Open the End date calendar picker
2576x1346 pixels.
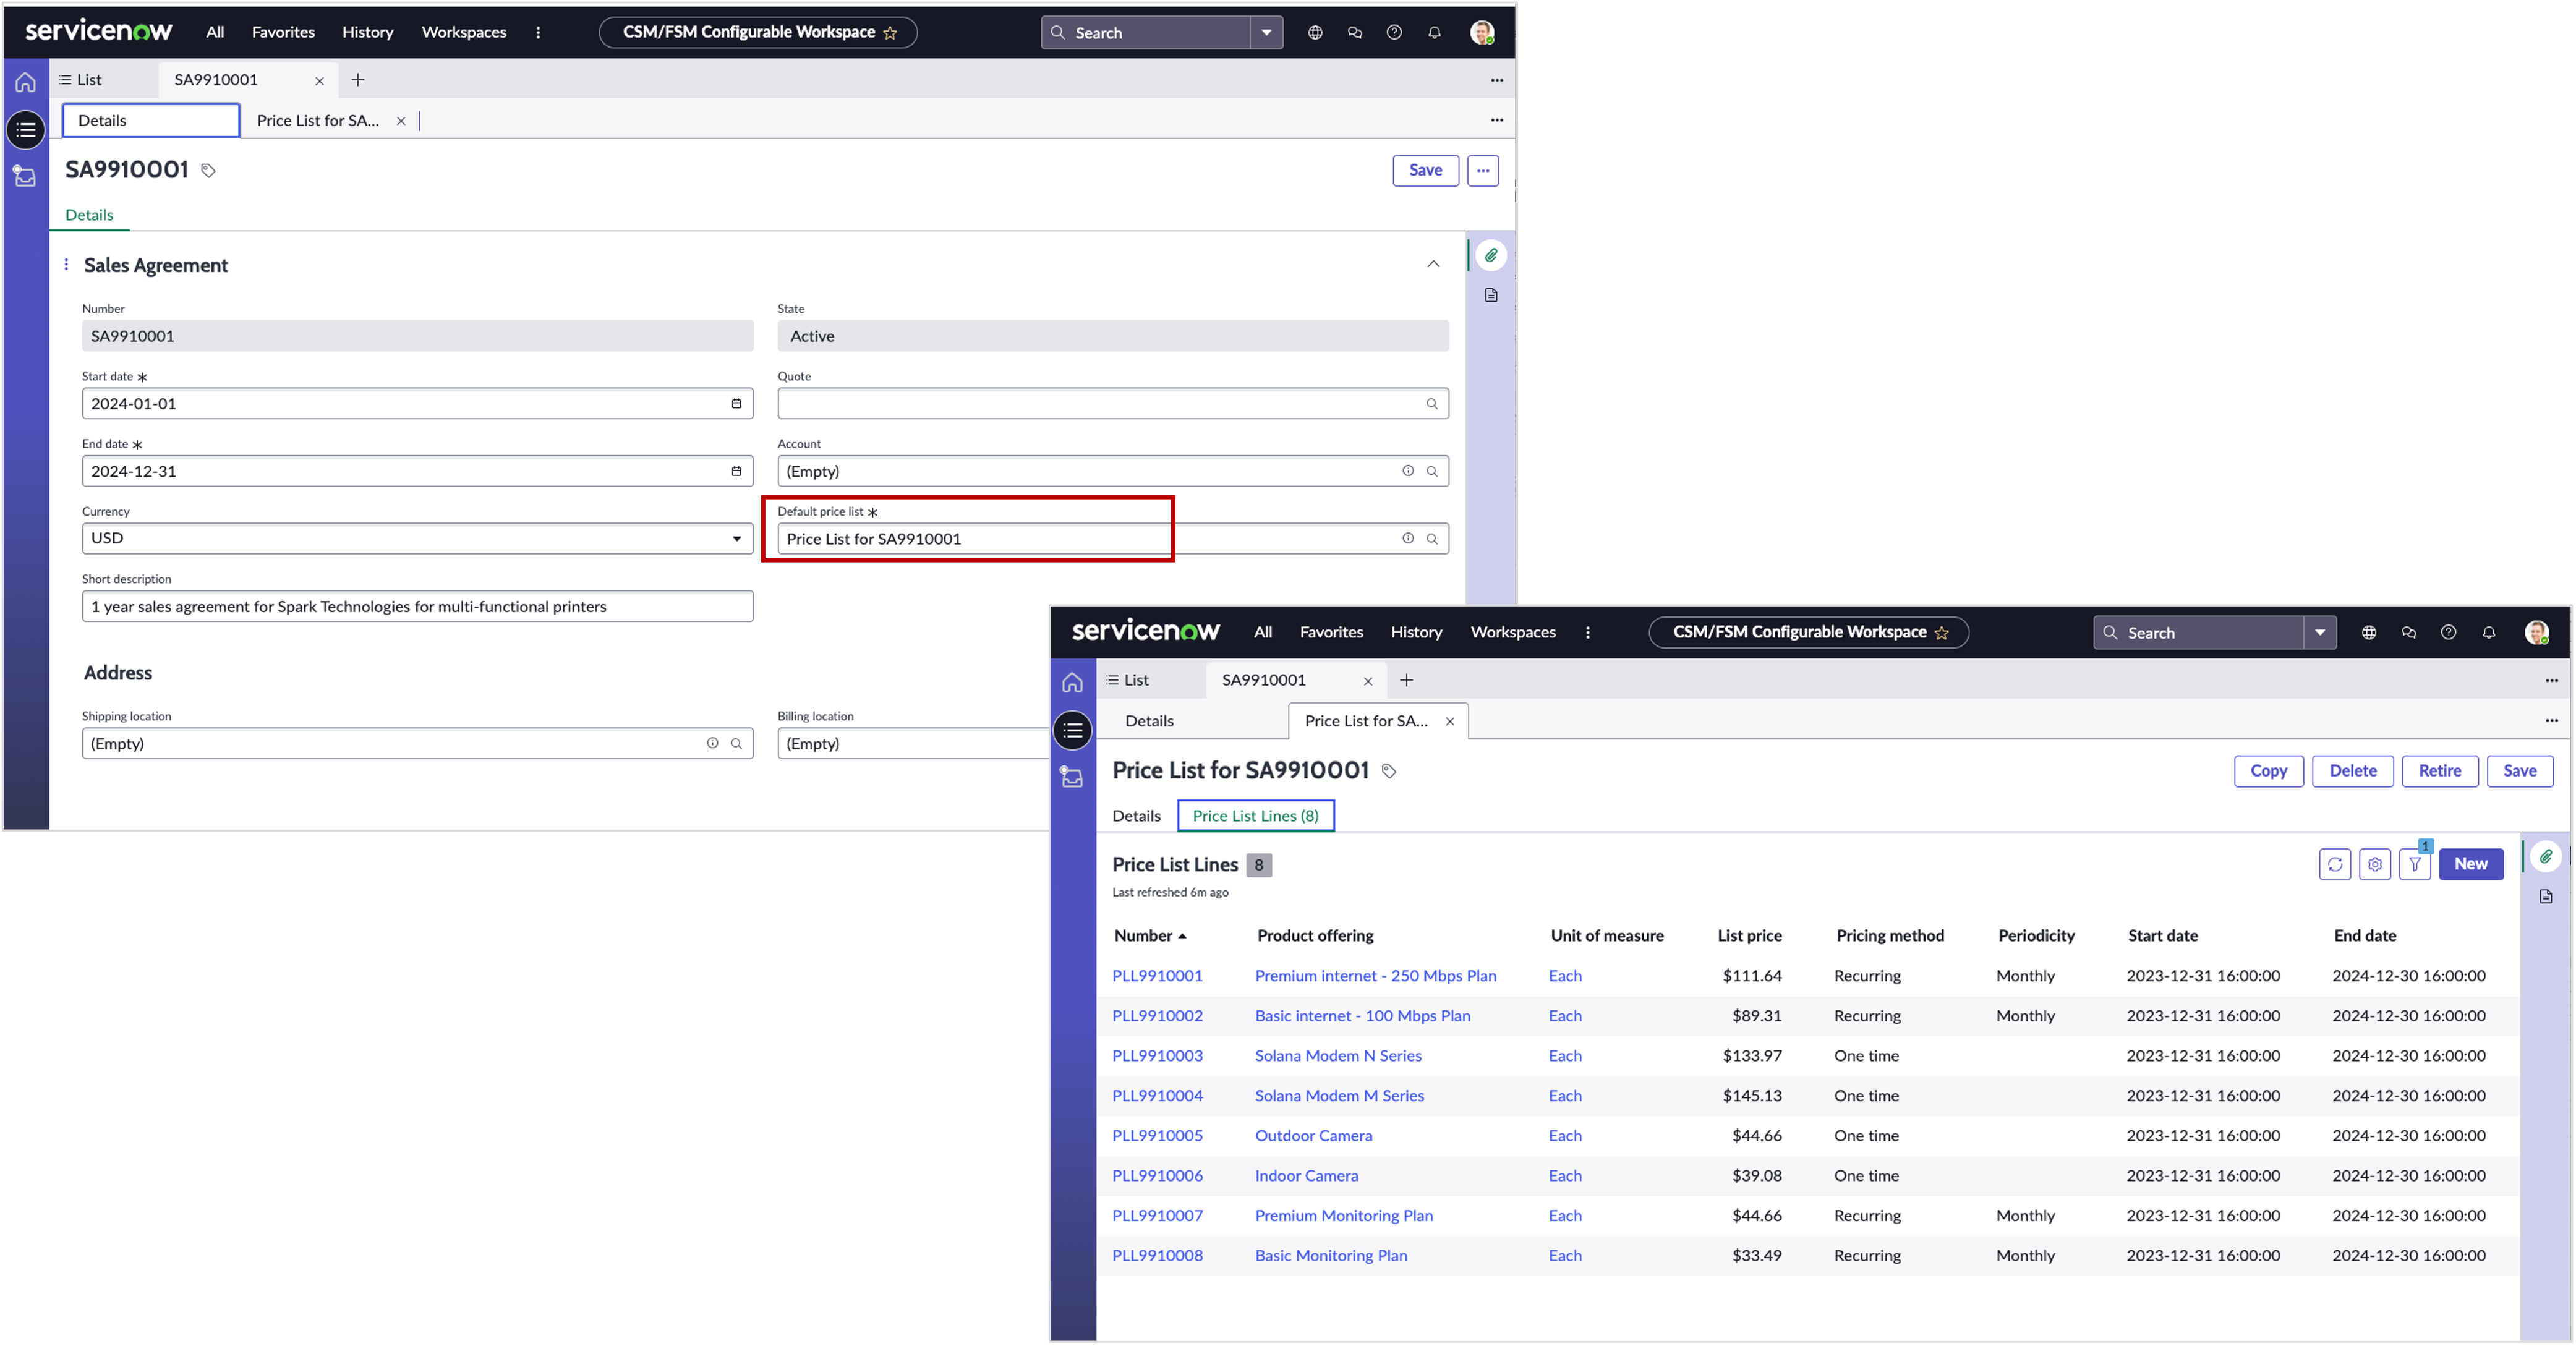[736, 471]
